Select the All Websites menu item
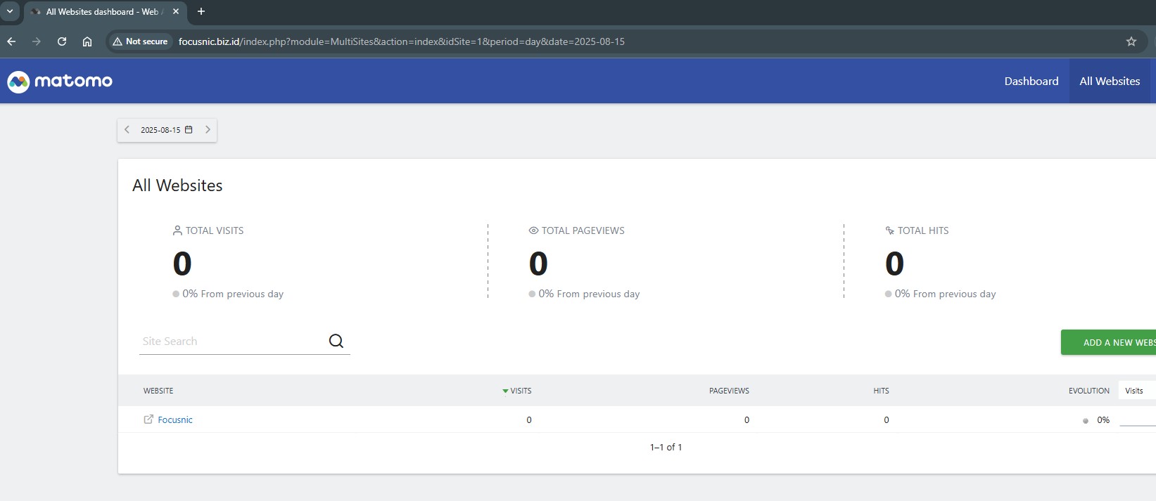The height and width of the screenshot is (501, 1156). (1110, 82)
